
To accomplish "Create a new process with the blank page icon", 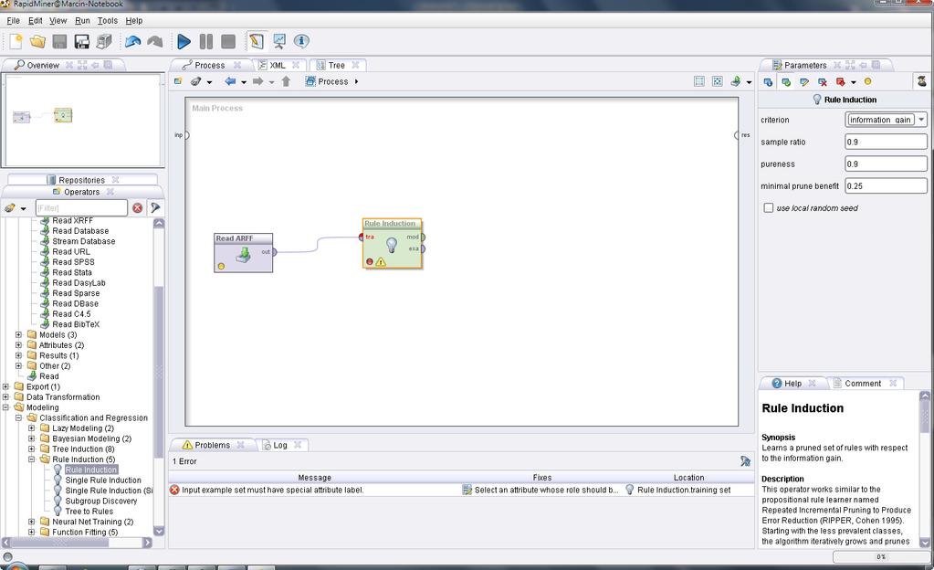I will (x=16, y=41).
